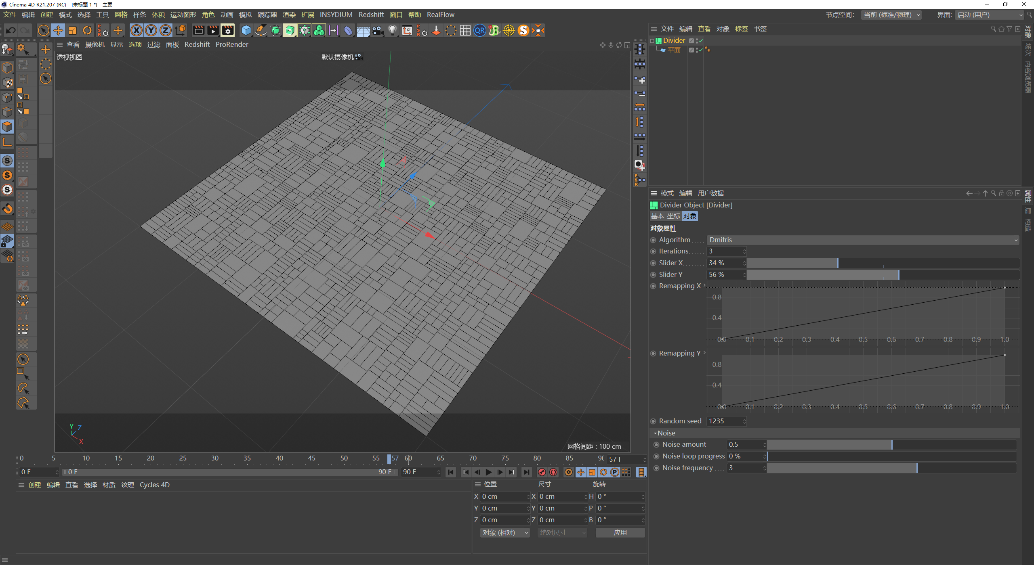Click the 应用 apply button
This screenshot has width=1034, height=565.
(x=620, y=532)
